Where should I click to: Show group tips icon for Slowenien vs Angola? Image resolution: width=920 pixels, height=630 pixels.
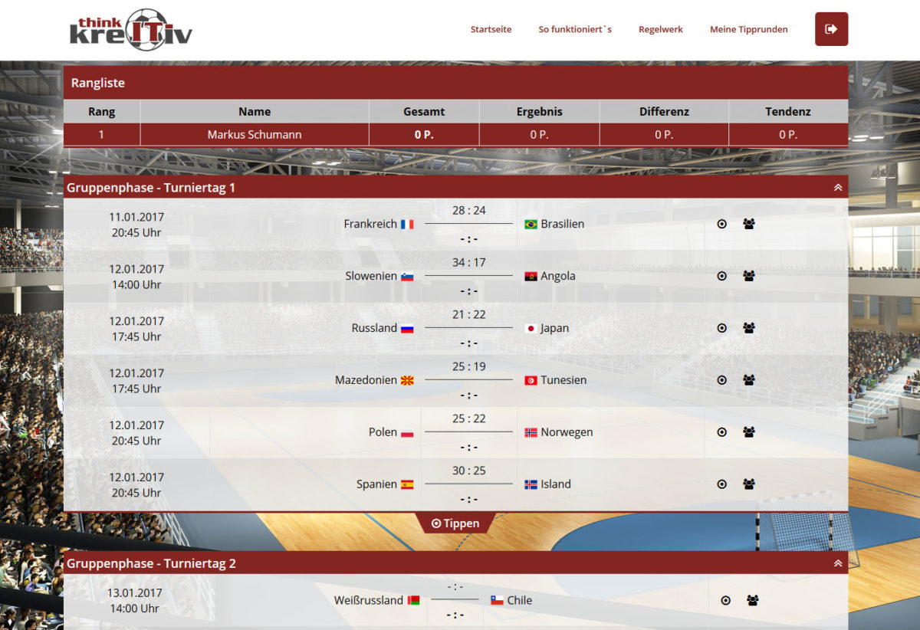click(x=749, y=276)
